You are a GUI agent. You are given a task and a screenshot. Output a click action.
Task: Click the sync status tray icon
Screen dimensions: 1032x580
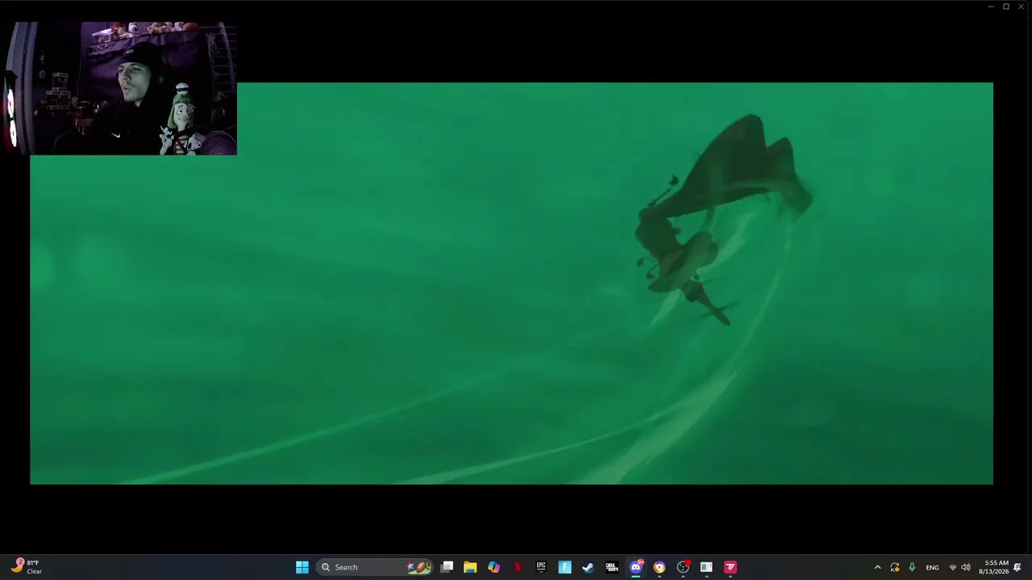895,567
